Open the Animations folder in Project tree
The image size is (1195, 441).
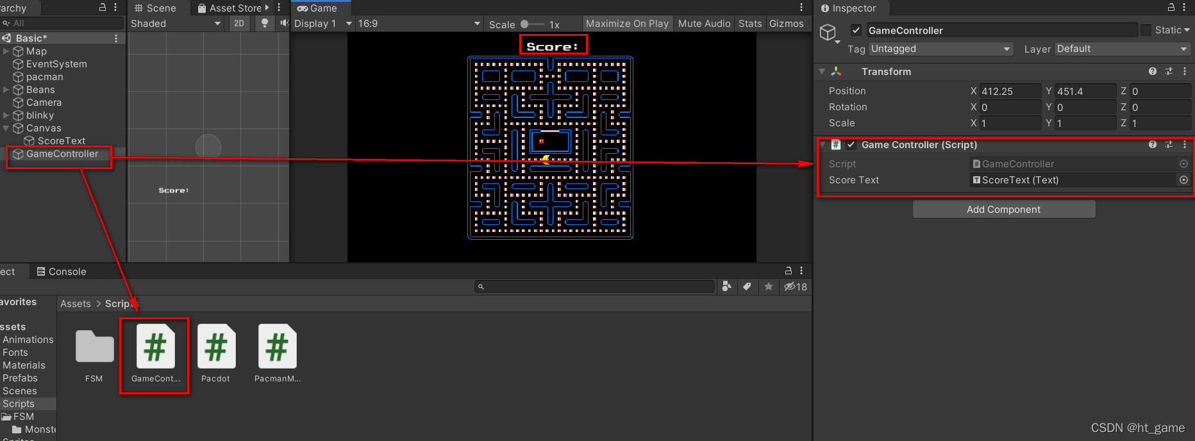(28, 340)
